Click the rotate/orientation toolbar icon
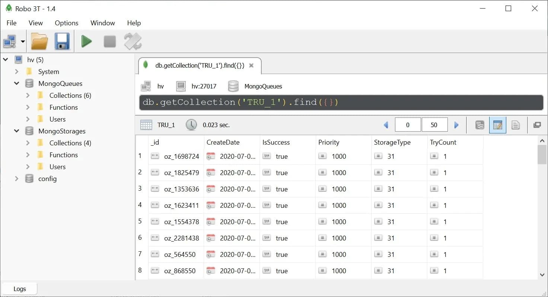Image resolution: width=548 pixels, height=297 pixels. (133, 41)
